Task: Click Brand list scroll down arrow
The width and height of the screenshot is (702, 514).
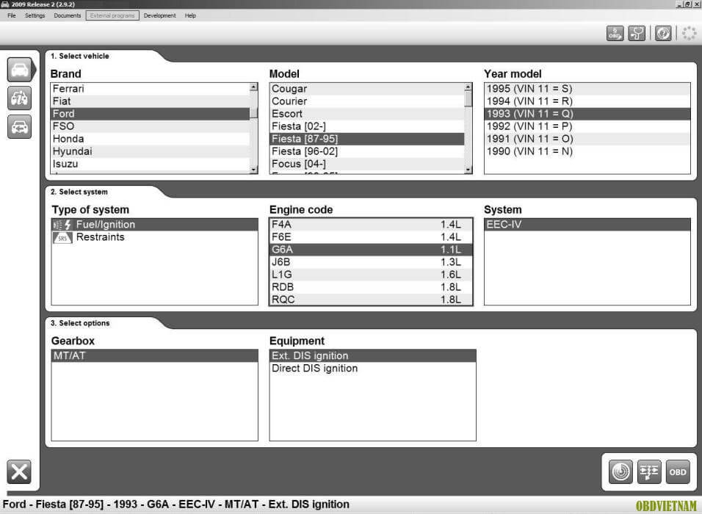Action: click(254, 170)
